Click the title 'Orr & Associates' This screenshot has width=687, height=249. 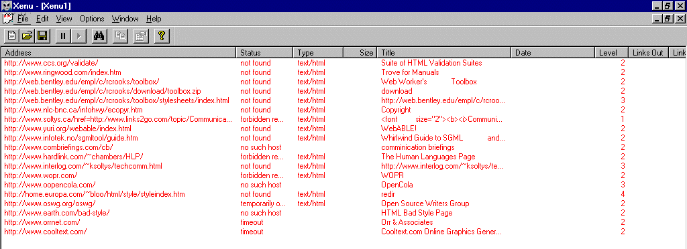coord(407,222)
